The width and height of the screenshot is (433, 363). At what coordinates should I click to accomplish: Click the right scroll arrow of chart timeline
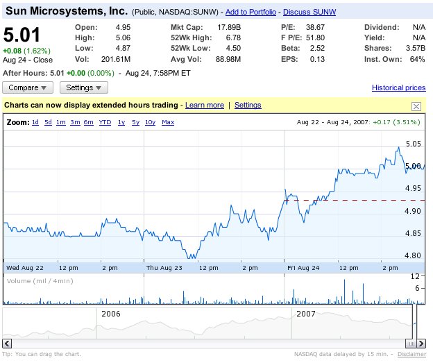pyautogui.click(x=421, y=344)
